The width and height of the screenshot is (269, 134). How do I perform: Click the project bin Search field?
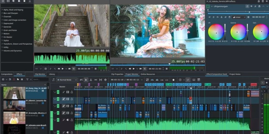pyautogui.click(x=41, y=79)
